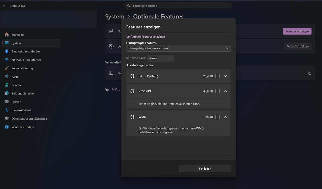Expand the Editor (System) feature details
322x189 pixels.
[x=225, y=76]
